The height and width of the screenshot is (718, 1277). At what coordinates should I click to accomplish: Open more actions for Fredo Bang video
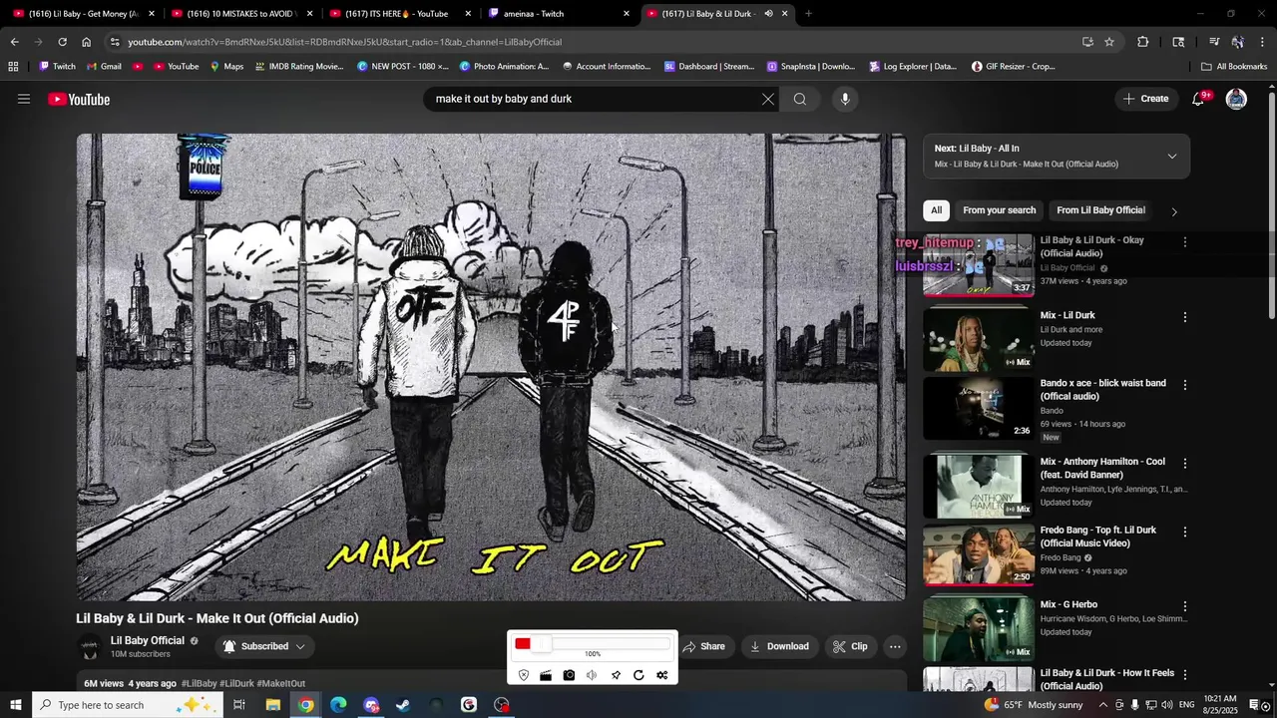pyautogui.click(x=1185, y=532)
